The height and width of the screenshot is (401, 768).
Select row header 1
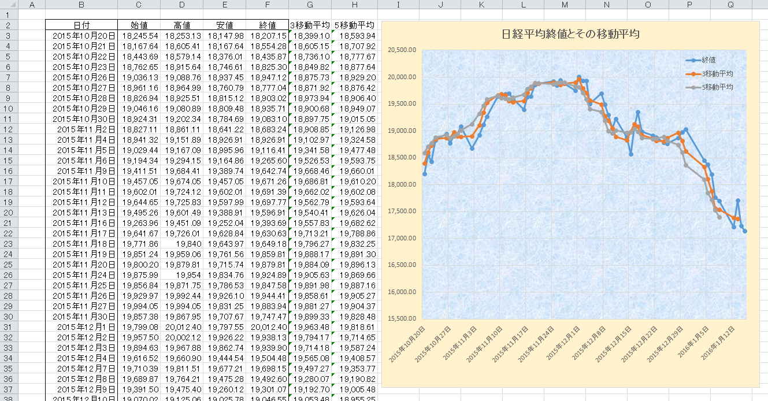[9, 14]
